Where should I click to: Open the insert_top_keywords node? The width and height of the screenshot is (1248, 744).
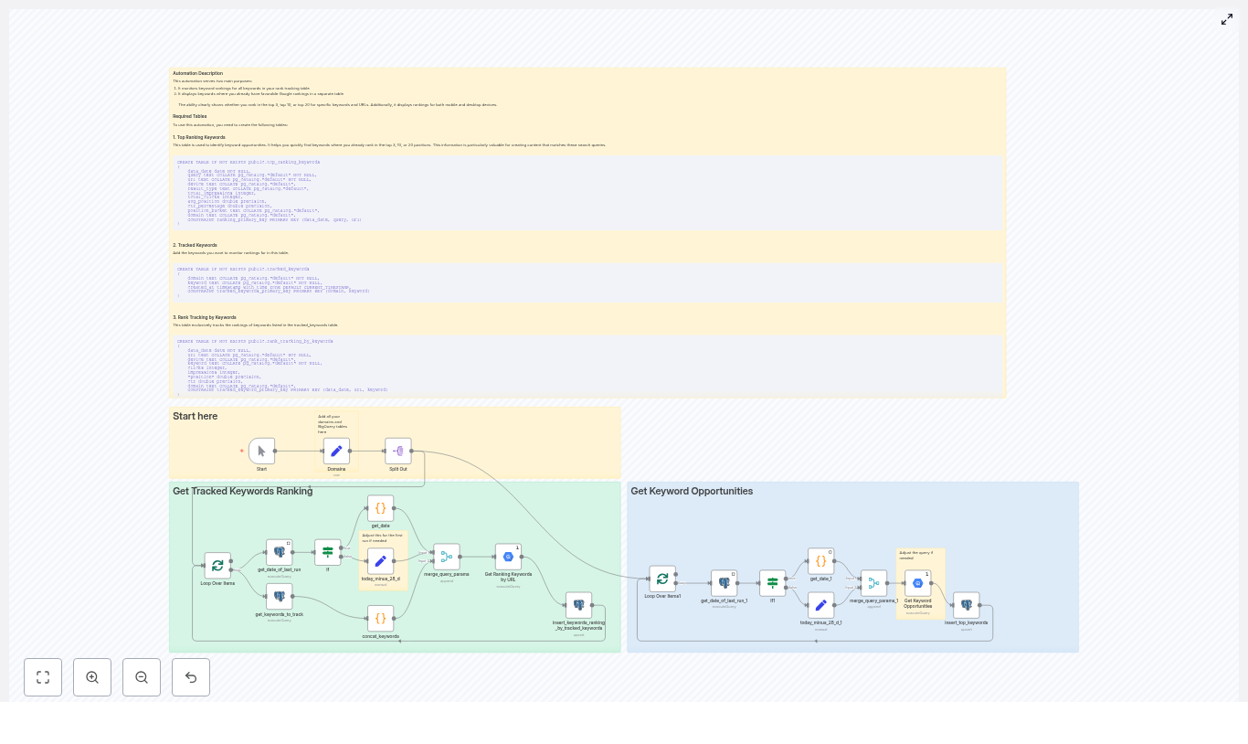pyautogui.click(x=967, y=604)
